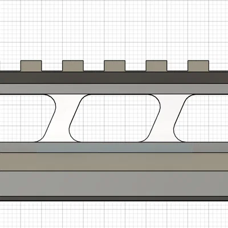Select the center raised rail tooth

click(115, 66)
